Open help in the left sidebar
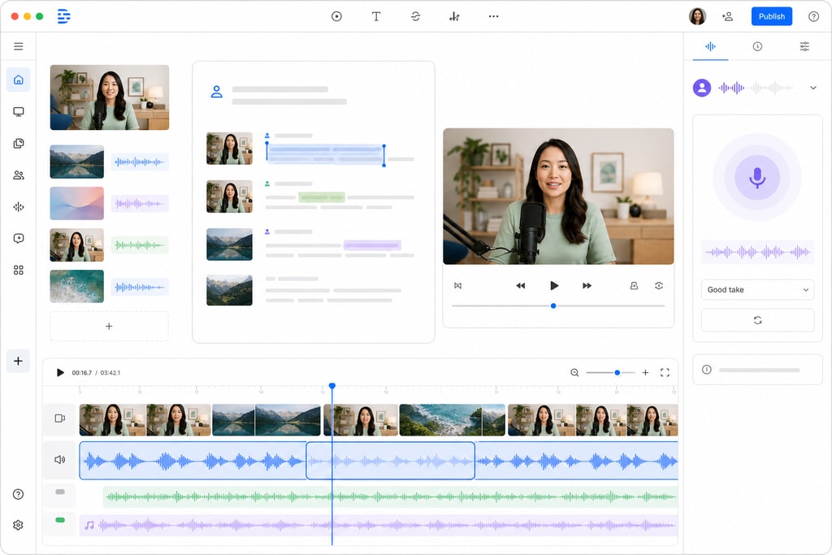The image size is (832, 555). pos(18,494)
